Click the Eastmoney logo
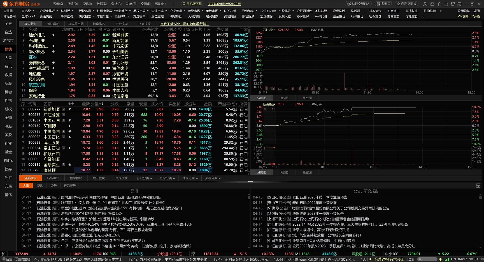 21,4
